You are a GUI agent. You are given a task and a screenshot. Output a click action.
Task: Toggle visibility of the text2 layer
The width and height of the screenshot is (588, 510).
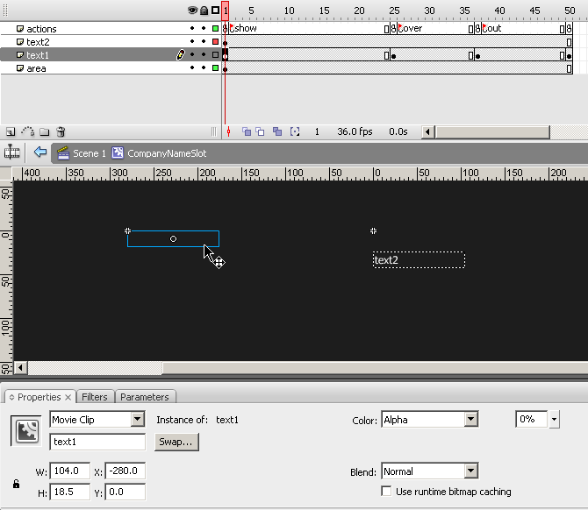tap(193, 42)
